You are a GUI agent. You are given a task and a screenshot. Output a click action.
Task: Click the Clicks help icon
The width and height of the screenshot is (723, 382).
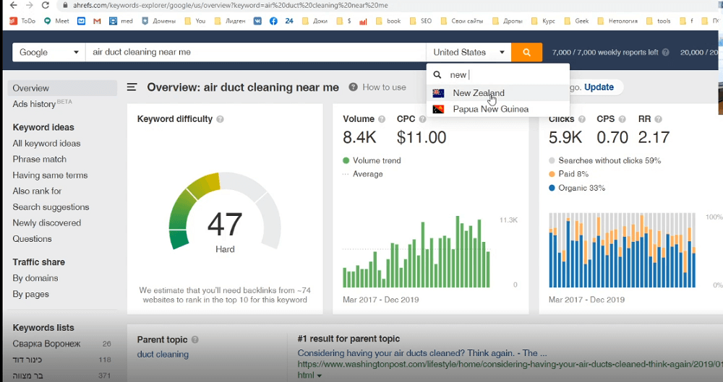pos(581,119)
